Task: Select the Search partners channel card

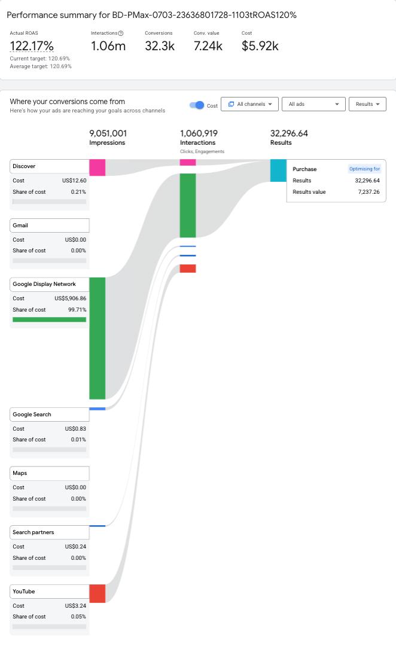Action: click(x=50, y=532)
